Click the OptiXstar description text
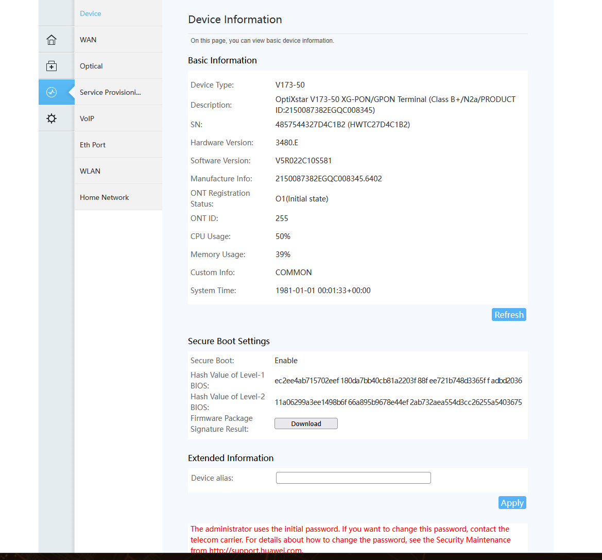 pos(395,105)
